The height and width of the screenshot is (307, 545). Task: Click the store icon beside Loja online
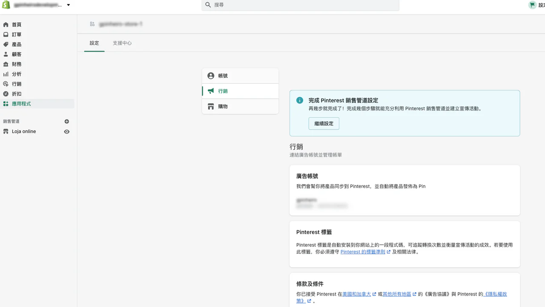[6, 131]
